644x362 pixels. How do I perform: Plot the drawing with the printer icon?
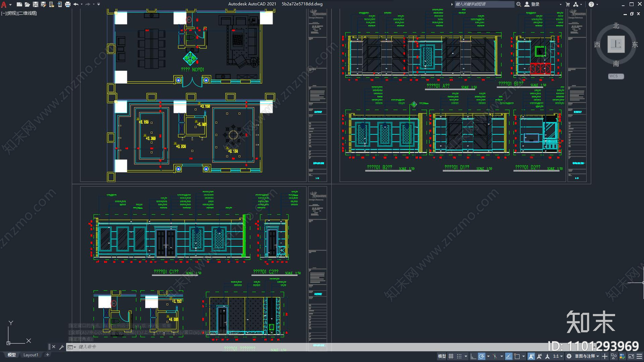coord(68,4)
